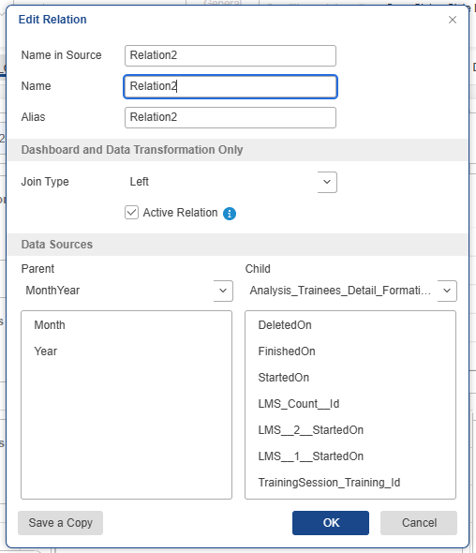
Task: Expand the Child data source dropdown
Action: pyautogui.click(x=447, y=291)
